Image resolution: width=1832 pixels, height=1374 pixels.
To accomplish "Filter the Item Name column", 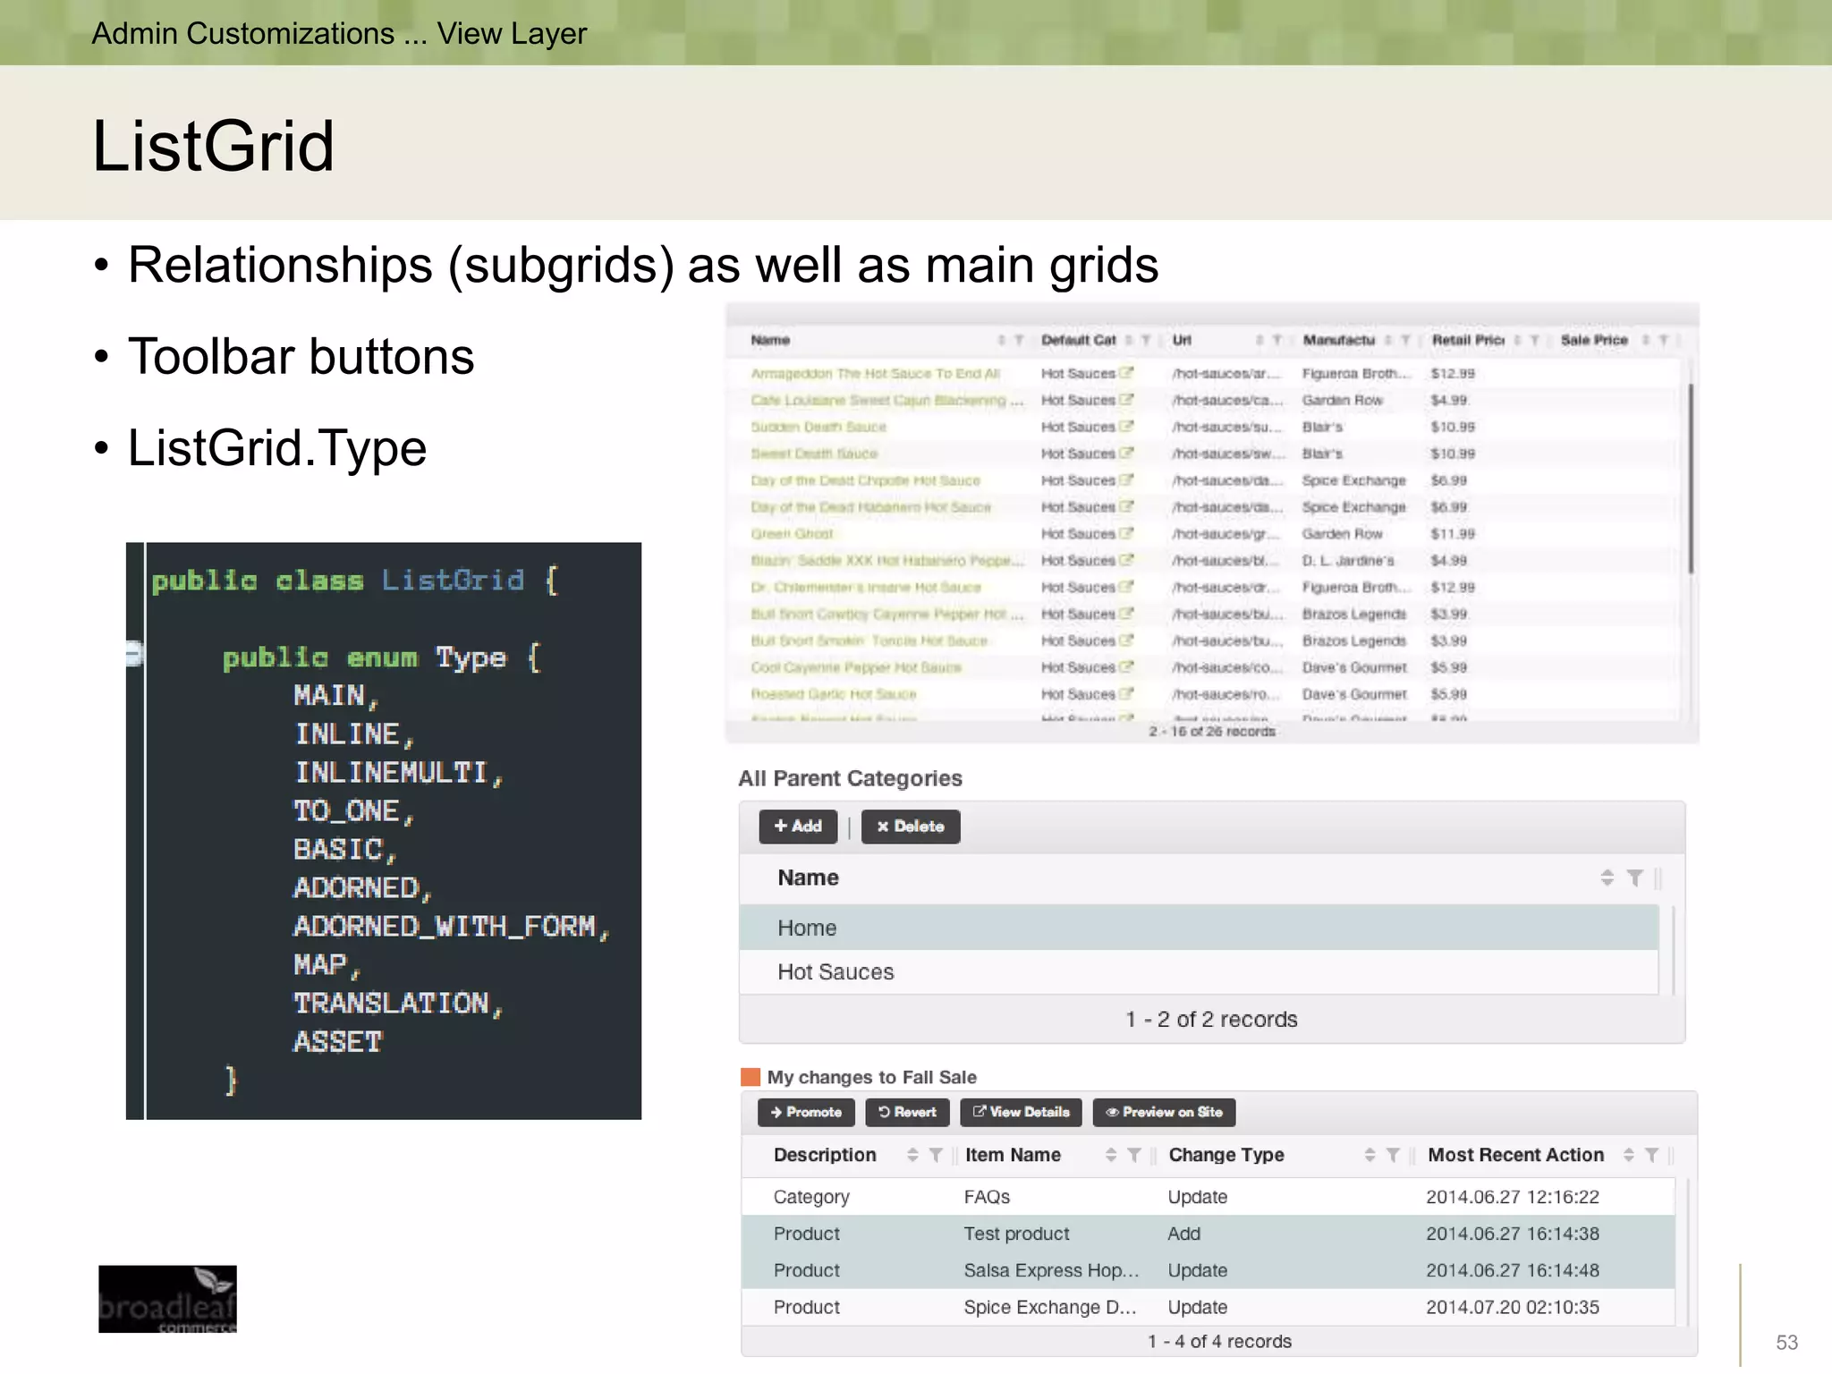I will [x=1134, y=1155].
